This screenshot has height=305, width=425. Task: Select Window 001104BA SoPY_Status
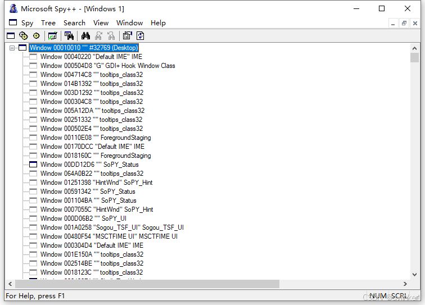88,201
